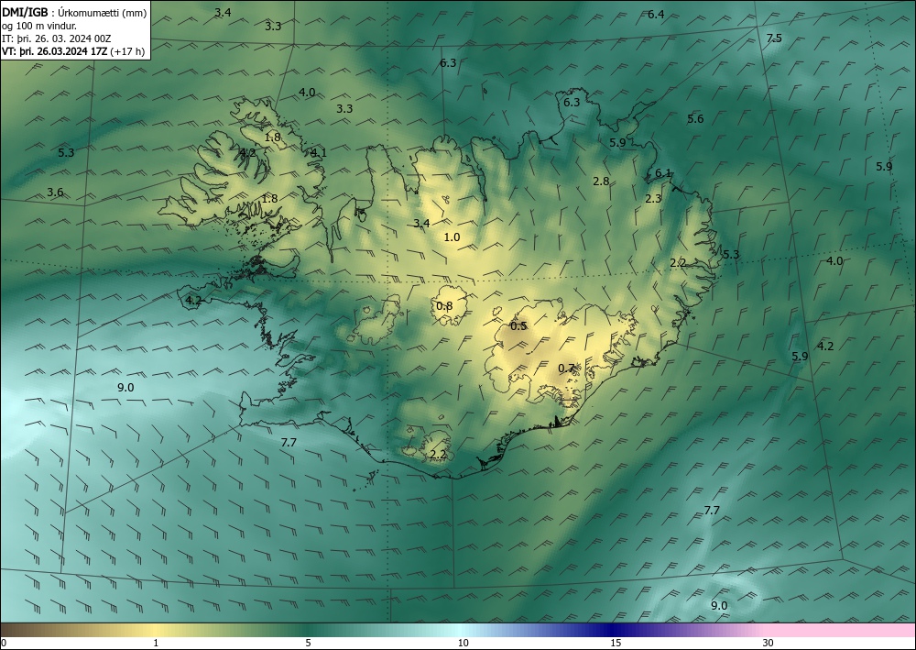The image size is (916, 650).
Task: Click the legend tick label 5
Action: pyautogui.click(x=308, y=644)
